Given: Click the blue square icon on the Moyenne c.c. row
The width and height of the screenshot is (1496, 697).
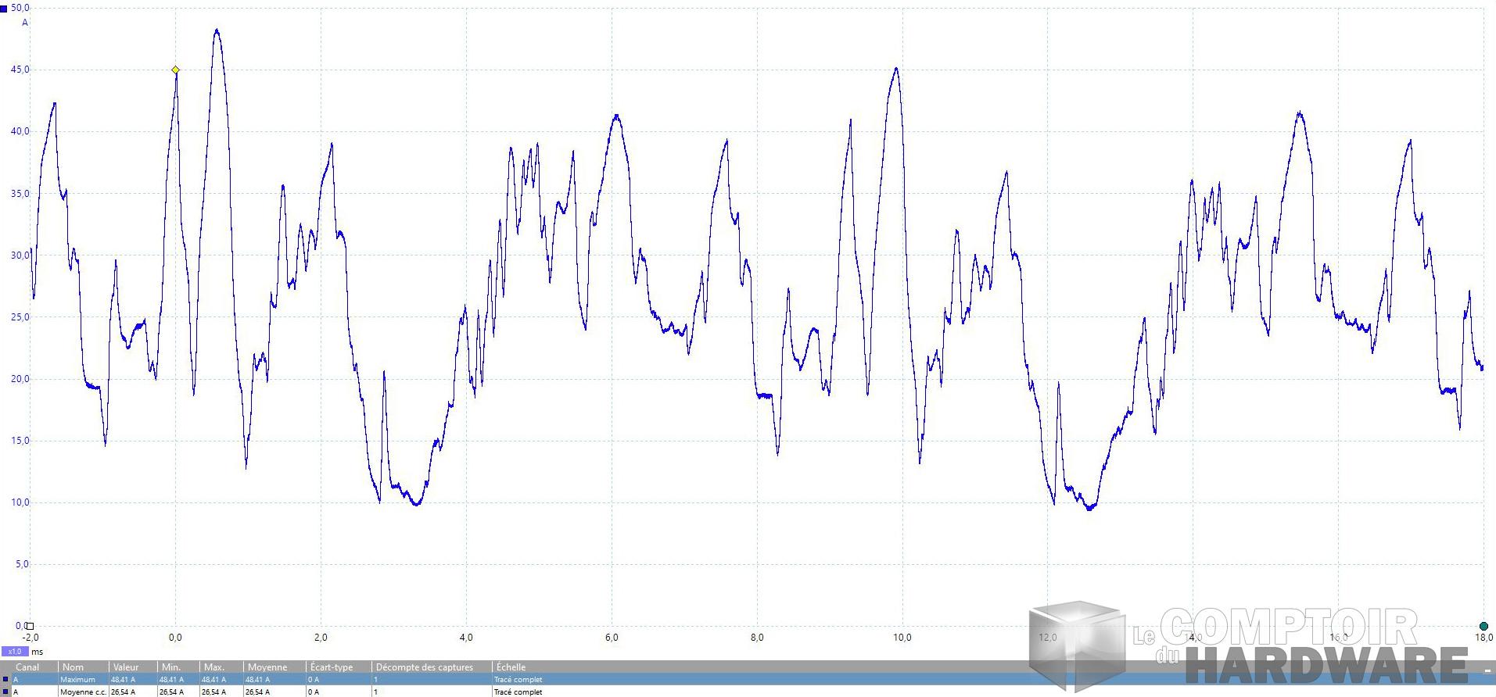Looking at the screenshot, I should 5,692.
